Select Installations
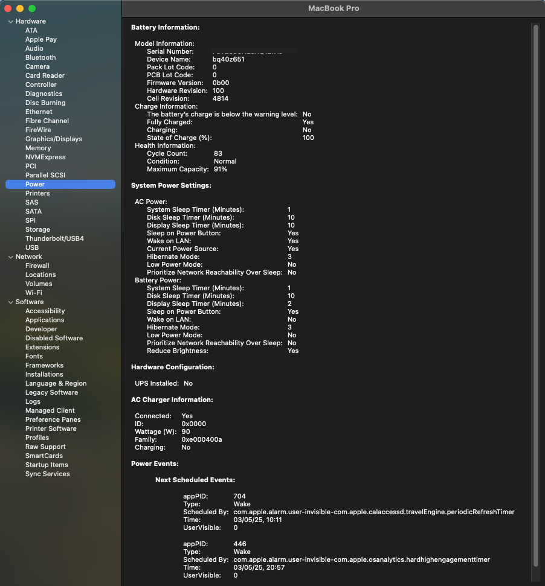545x586 pixels. click(44, 374)
